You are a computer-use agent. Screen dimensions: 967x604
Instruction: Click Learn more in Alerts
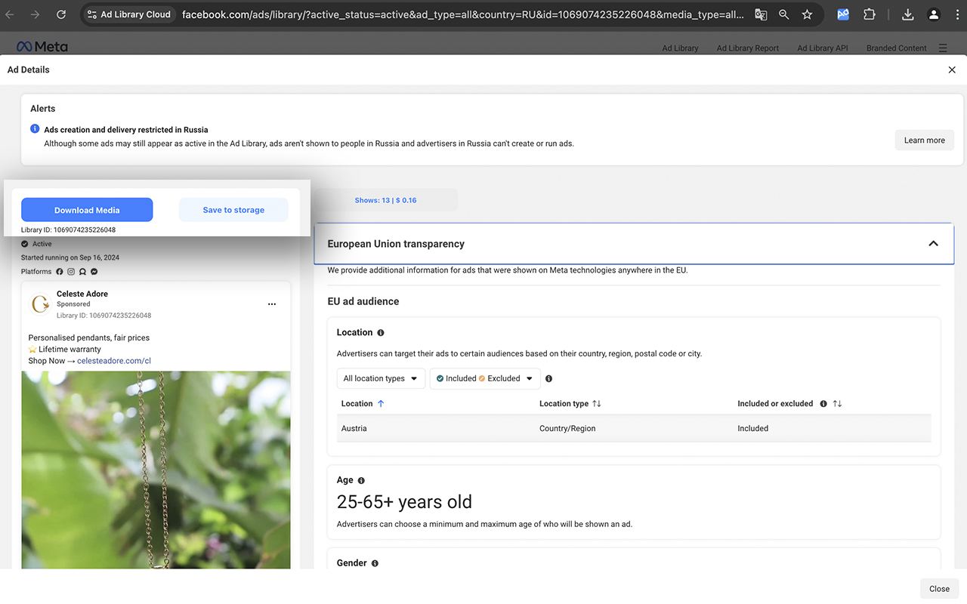coord(925,140)
